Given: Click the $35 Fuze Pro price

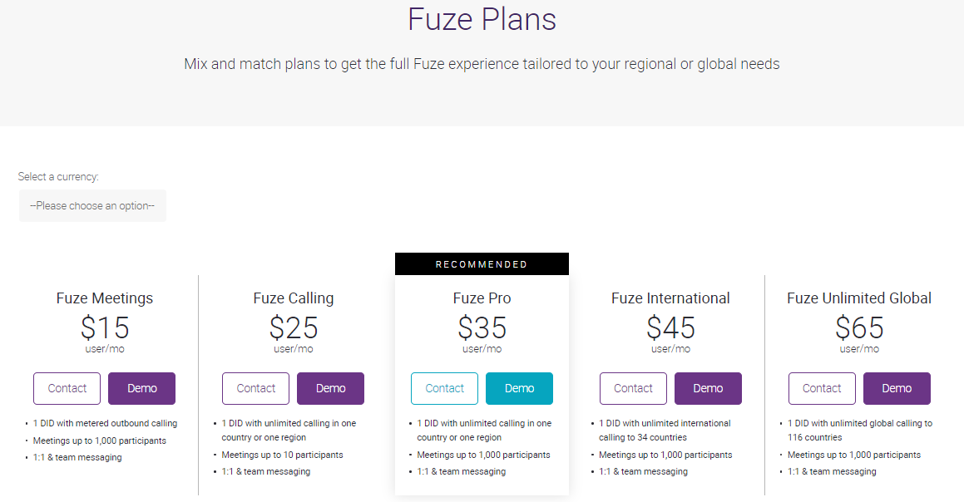Looking at the screenshot, I should pos(482,327).
